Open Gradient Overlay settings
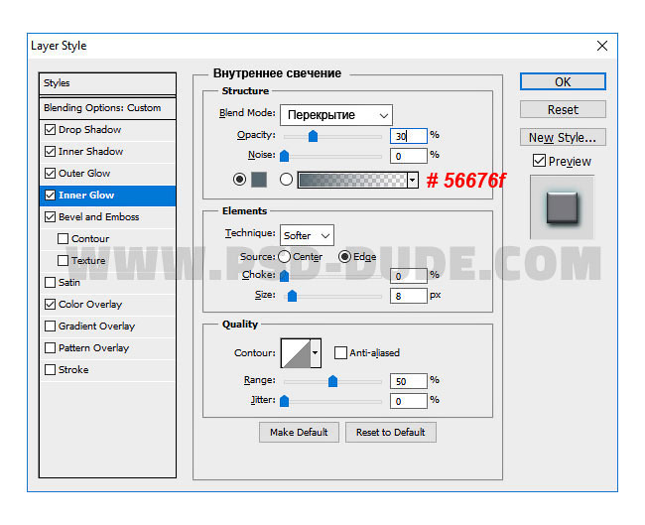The width and height of the screenshot is (645, 525). (96, 326)
